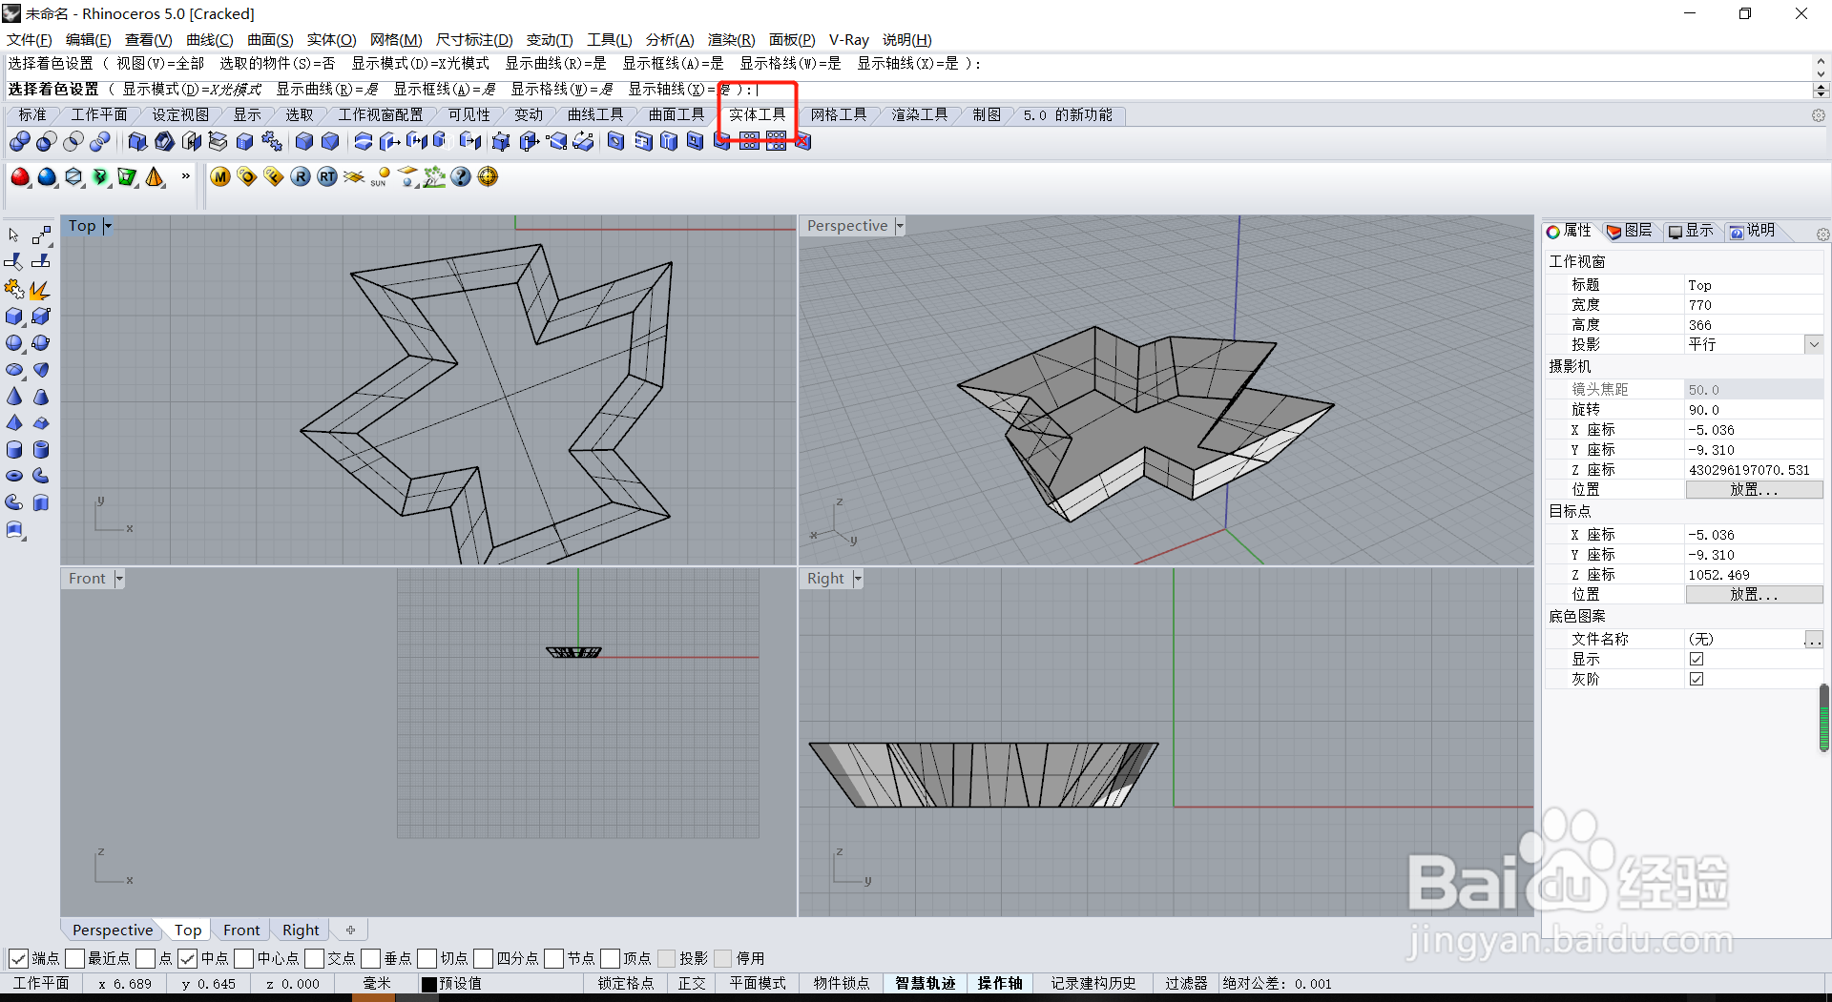Click the 旋转 value field 90.0
Viewport: 1832px width, 1002px height.
point(1754,410)
